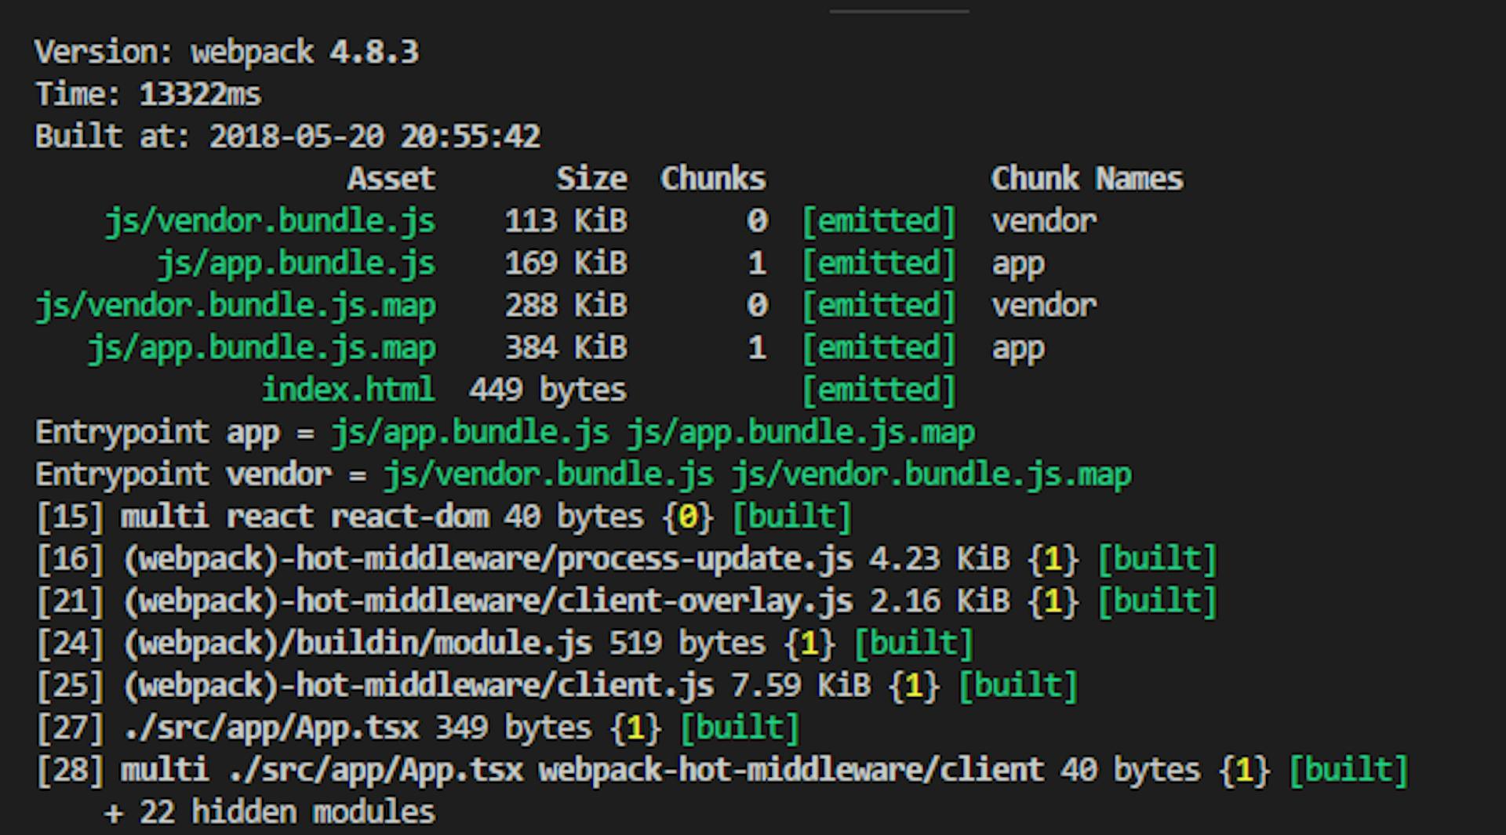Click the js/app.bundle.js asset row name

click(x=296, y=264)
